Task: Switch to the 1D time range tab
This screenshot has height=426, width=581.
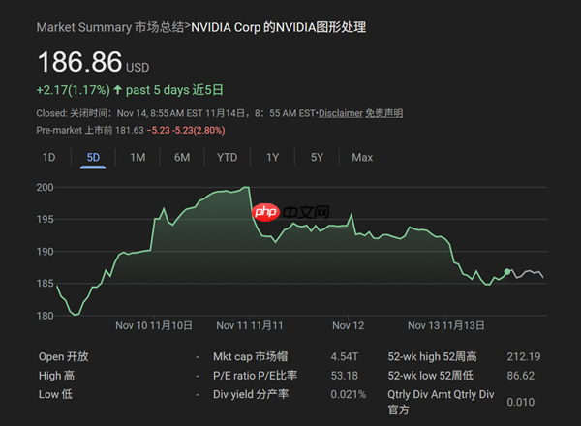Action: click(x=49, y=158)
